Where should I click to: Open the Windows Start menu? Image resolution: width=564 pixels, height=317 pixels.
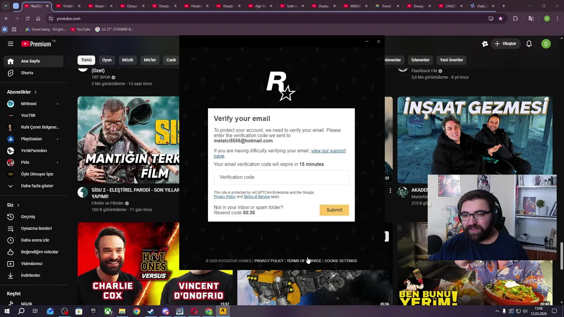pos(7,311)
